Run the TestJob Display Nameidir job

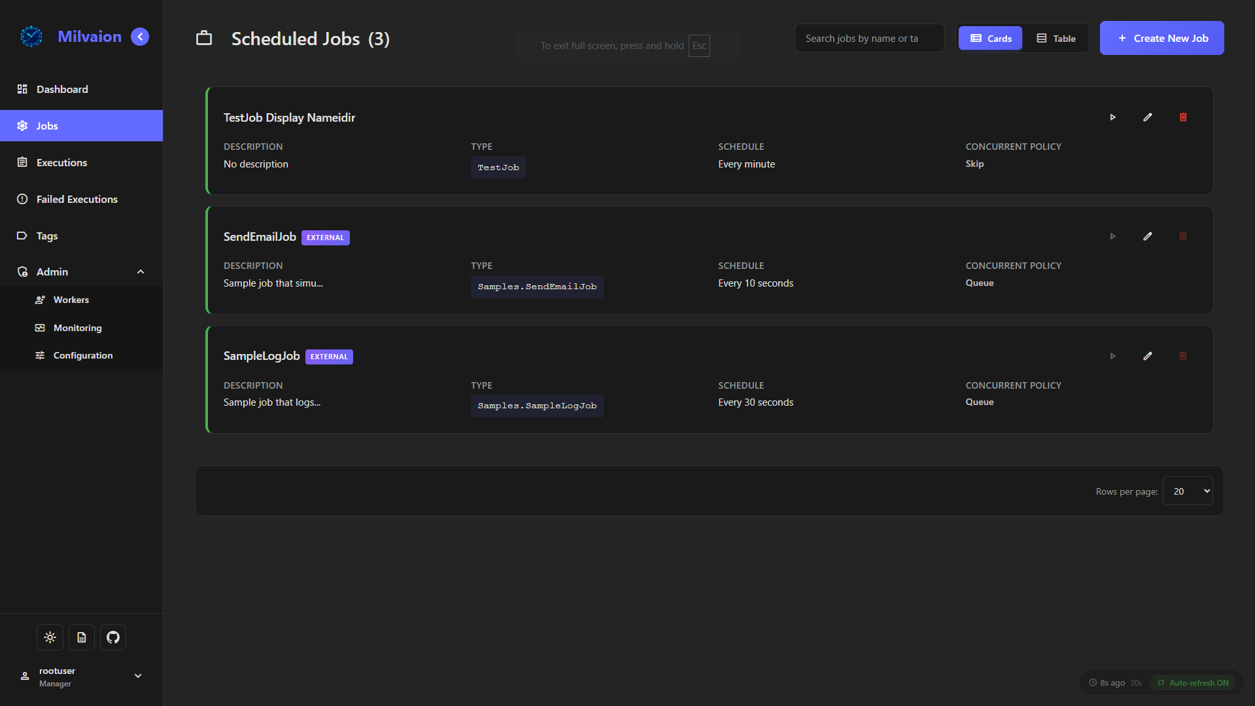pyautogui.click(x=1113, y=117)
